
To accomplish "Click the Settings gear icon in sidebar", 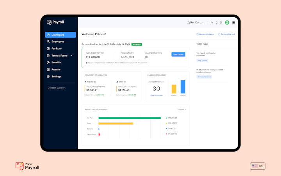I will tap(48, 77).
